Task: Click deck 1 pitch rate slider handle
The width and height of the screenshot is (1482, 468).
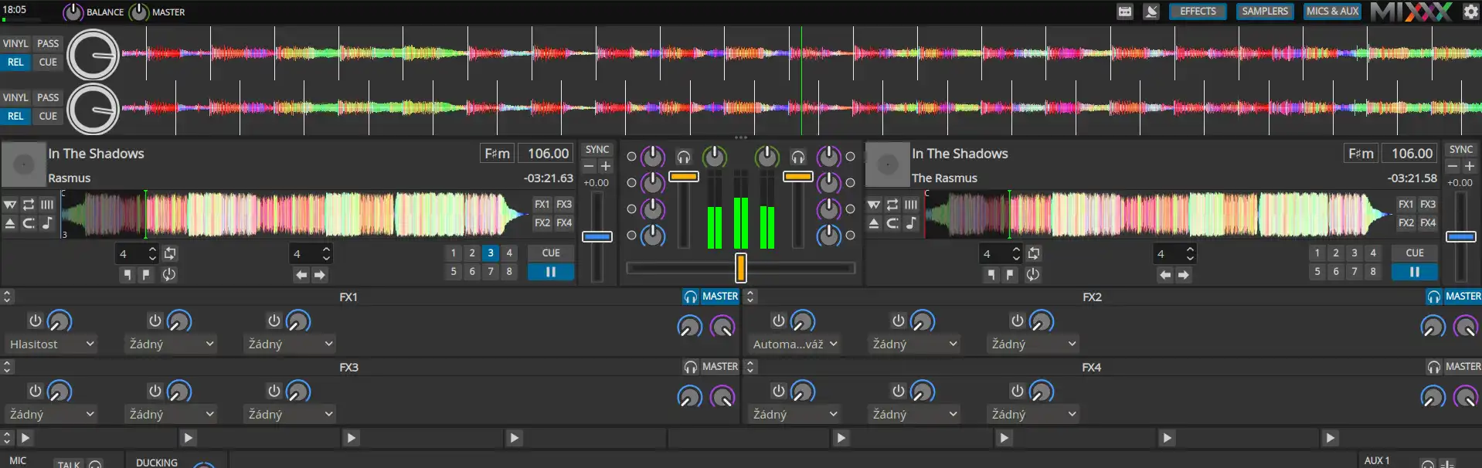Action: click(597, 237)
